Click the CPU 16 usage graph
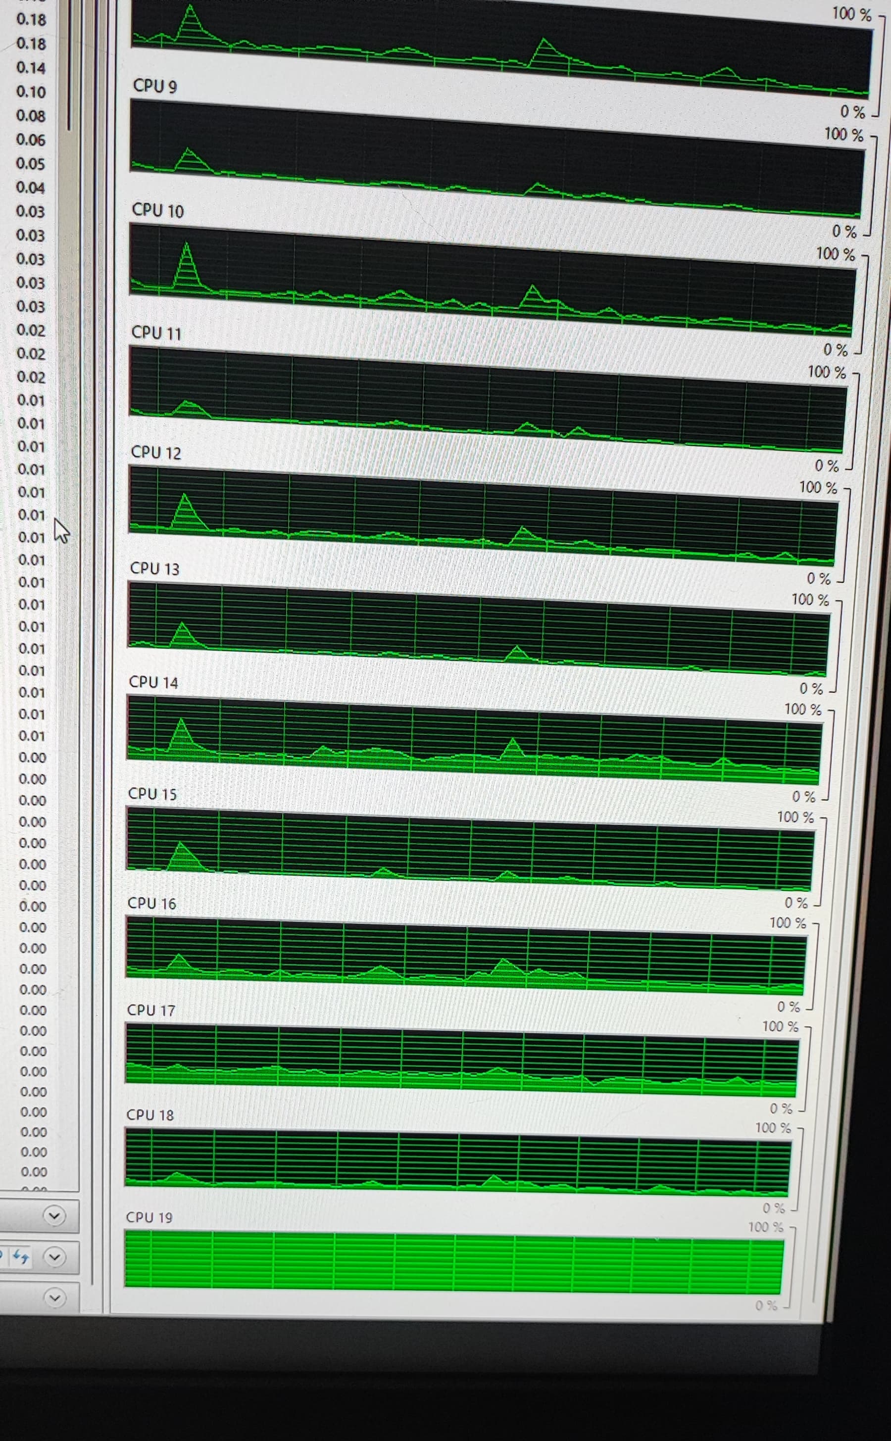 pos(467,956)
